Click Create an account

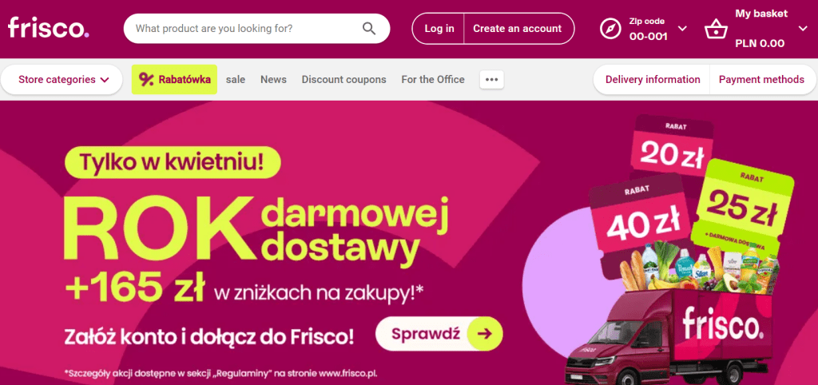coord(518,29)
